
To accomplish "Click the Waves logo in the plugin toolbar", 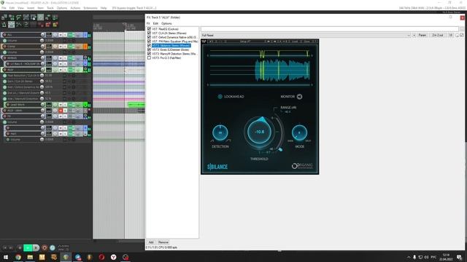I will tap(204, 41).
